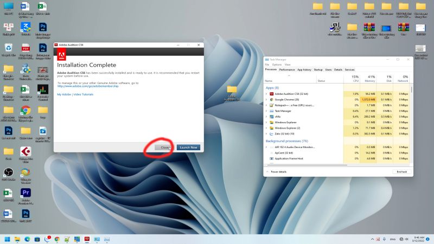434x244 pixels.
Task: Click the End task button
Action: pyautogui.click(x=401, y=171)
